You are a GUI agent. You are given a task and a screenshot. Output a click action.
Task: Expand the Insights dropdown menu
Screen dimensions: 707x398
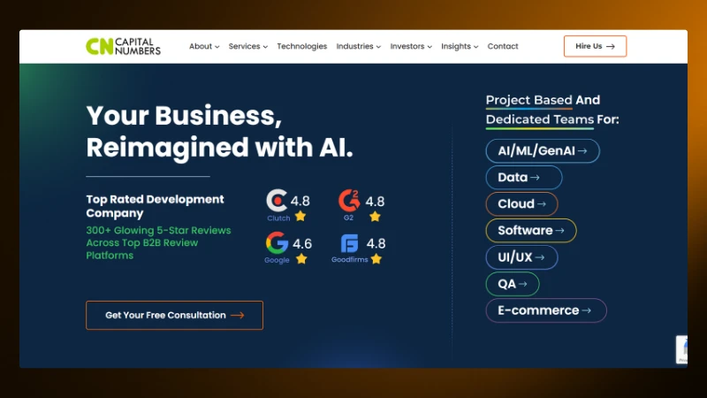[460, 46]
